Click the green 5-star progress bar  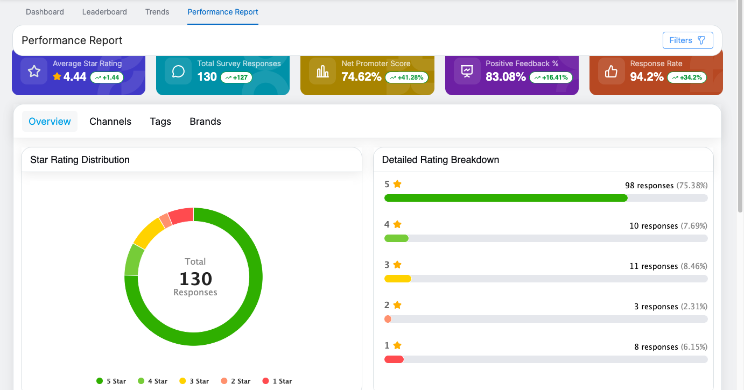506,198
